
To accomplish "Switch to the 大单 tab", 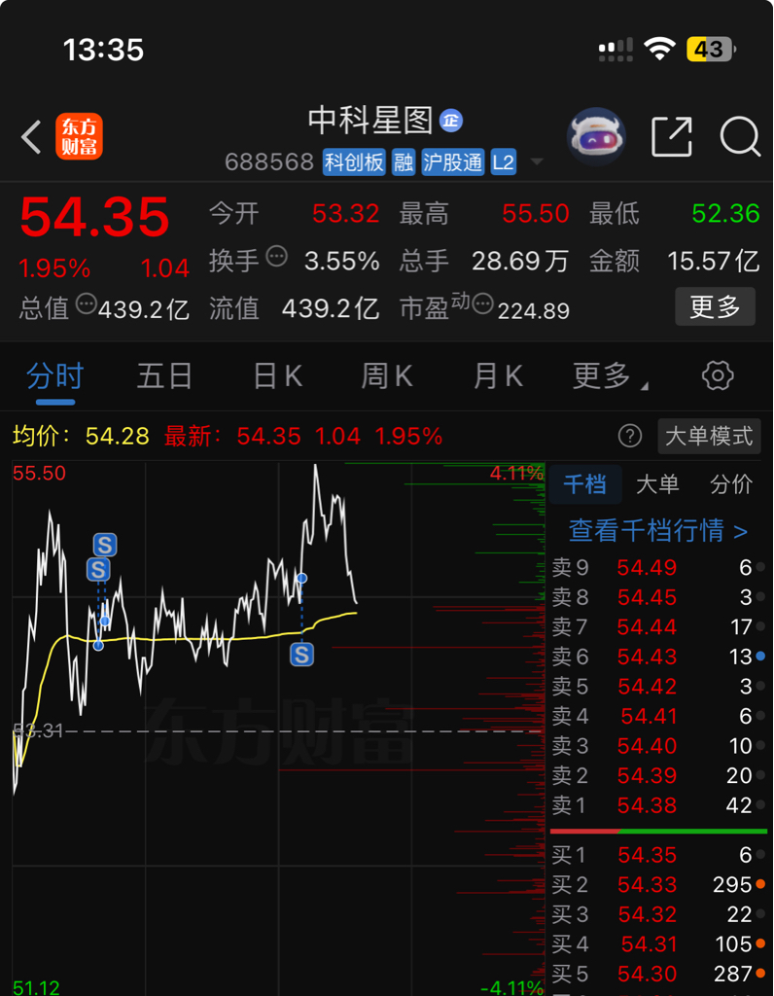I will pos(657,484).
